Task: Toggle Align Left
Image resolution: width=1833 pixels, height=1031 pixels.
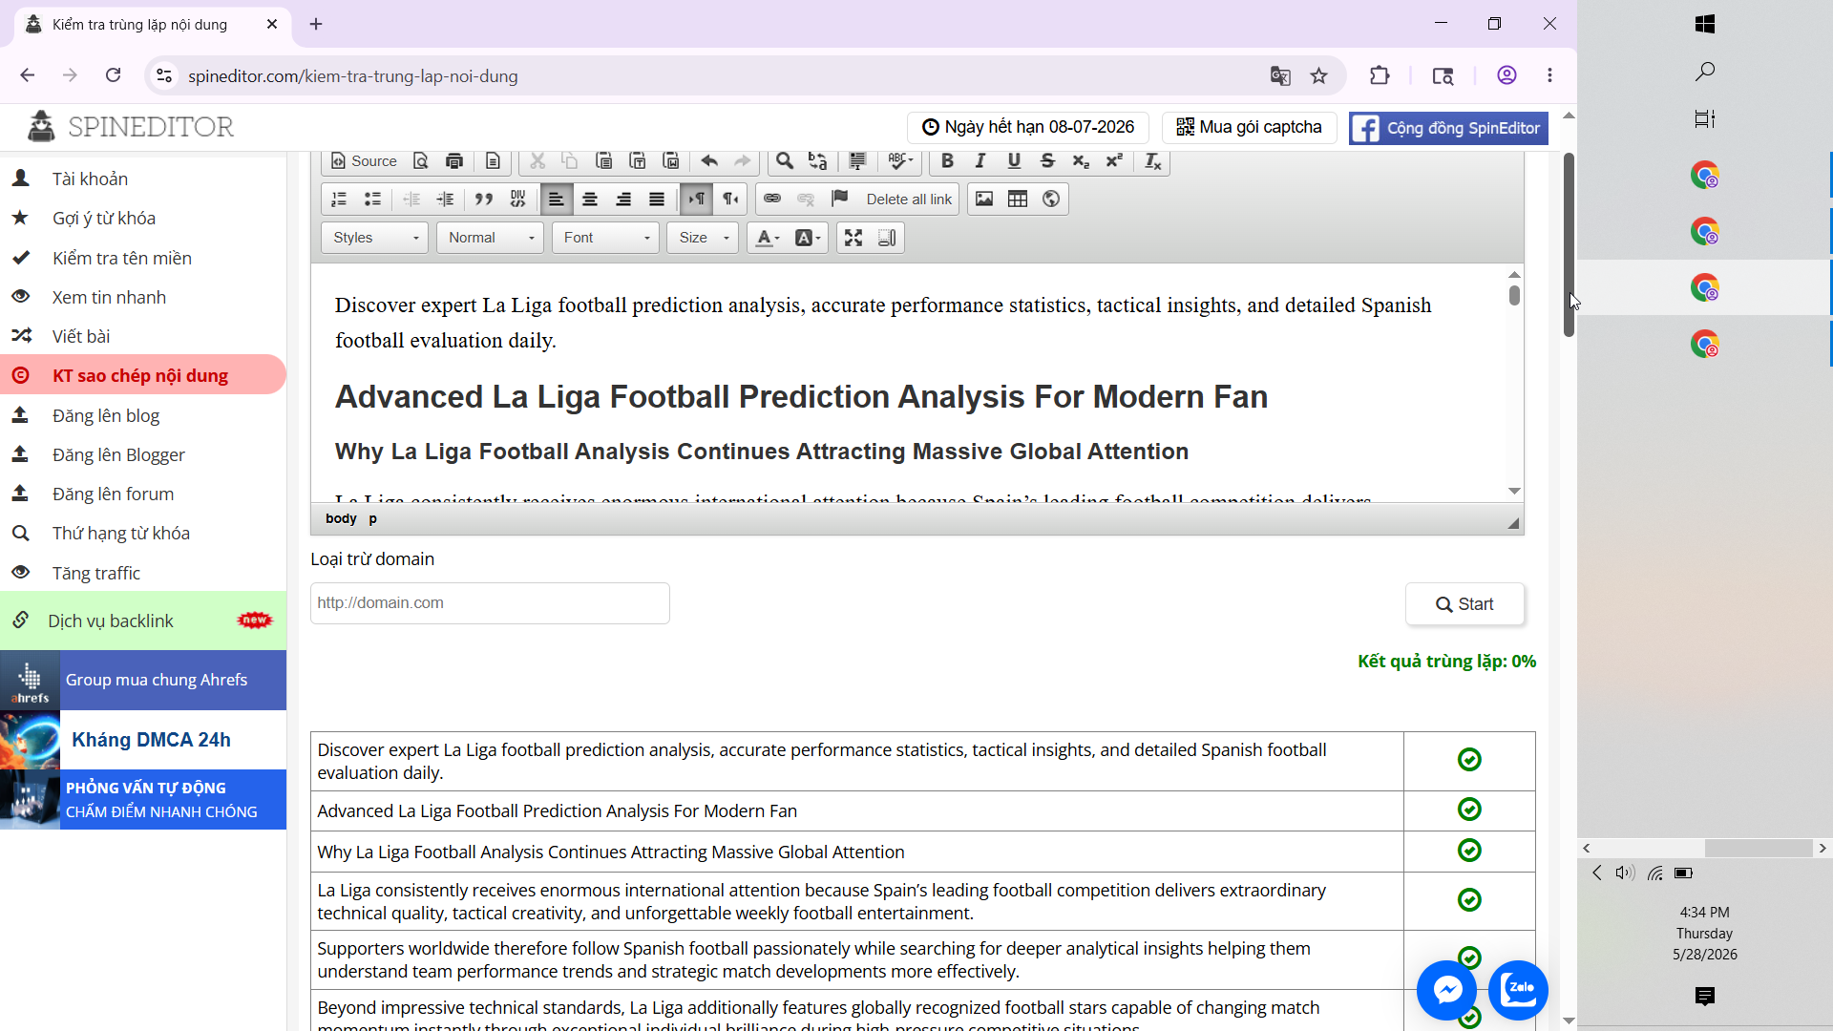Action: coord(557,200)
